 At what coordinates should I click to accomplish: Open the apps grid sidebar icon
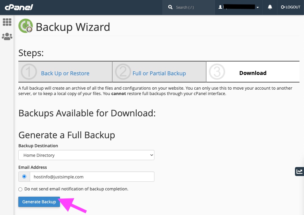7,22
